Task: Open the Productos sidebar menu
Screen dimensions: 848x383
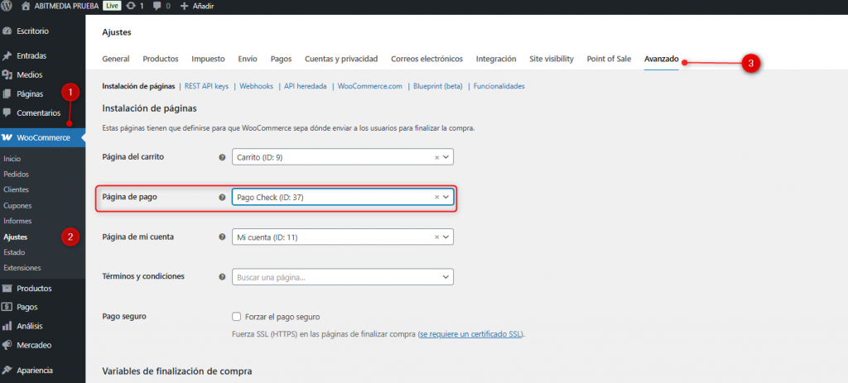Action: click(34, 289)
